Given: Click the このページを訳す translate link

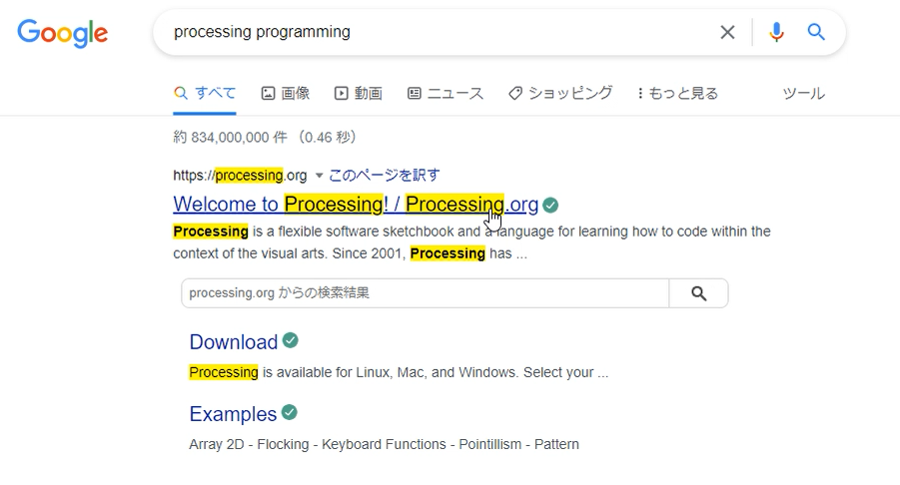Looking at the screenshot, I should [x=385, y=175].
